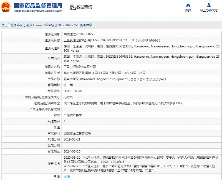The width and height of the screenshot is (222, 180).
Task: Open the 首页 home link
Action: pyautogui.click(x=188, y=10)
